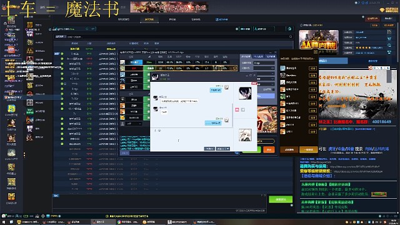Open fourth top navigation tab
Viewport: 400px width, 225px height.
196,19
